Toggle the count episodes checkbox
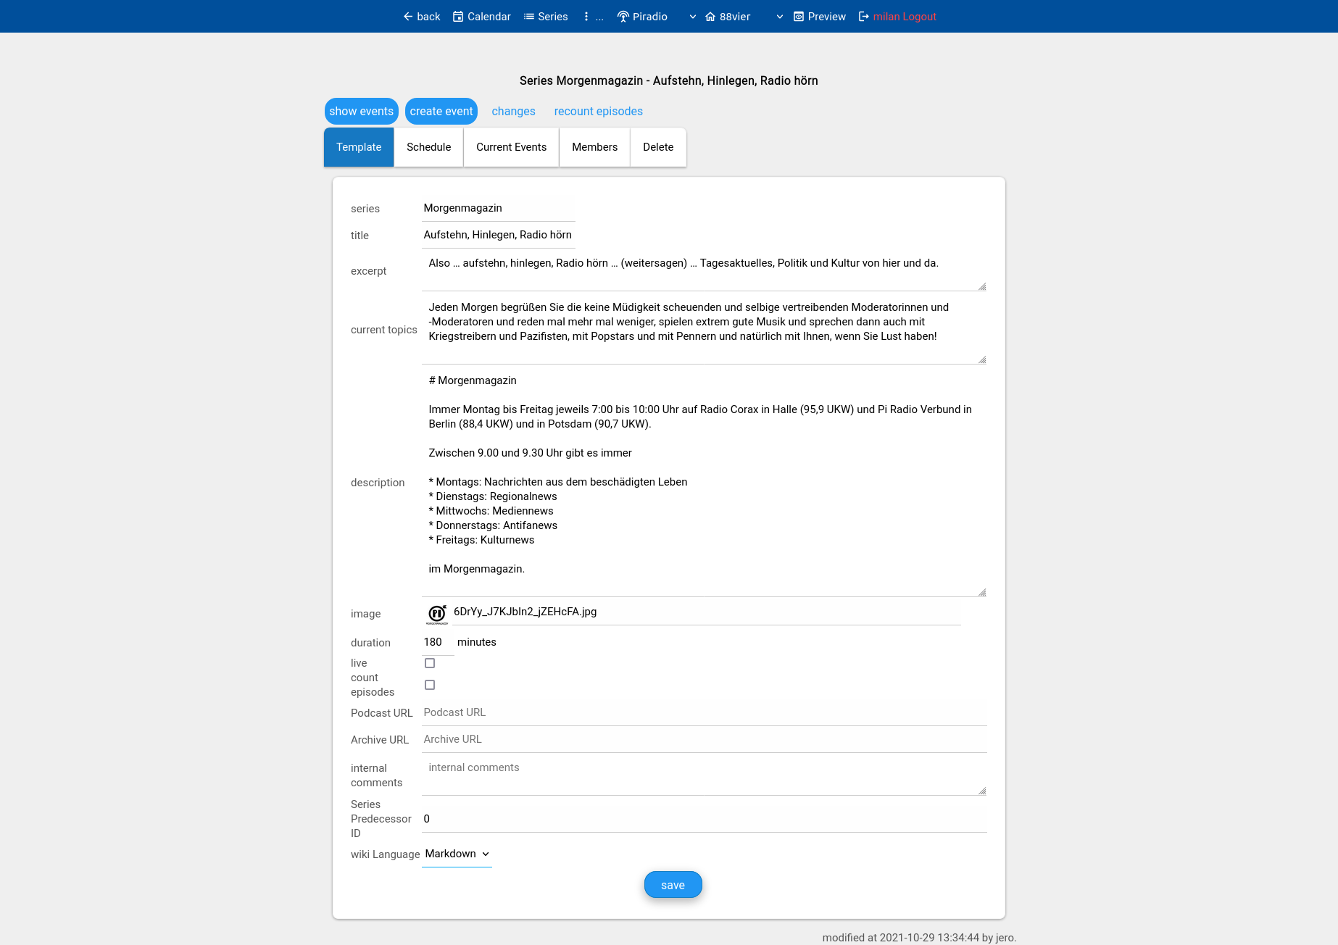 430,685
